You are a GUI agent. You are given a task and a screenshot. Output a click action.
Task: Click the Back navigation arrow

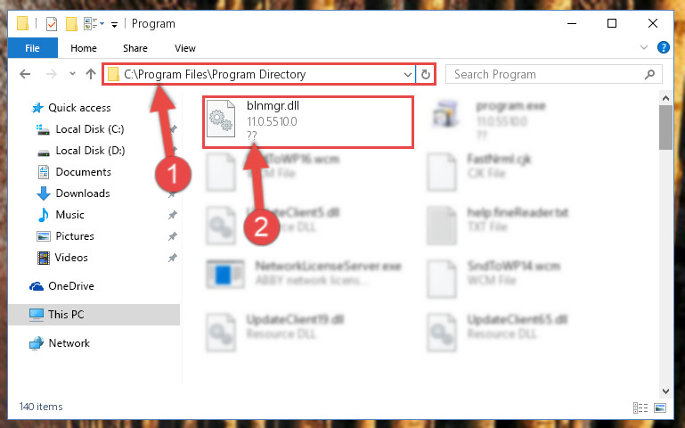click(x=25, y=74)
